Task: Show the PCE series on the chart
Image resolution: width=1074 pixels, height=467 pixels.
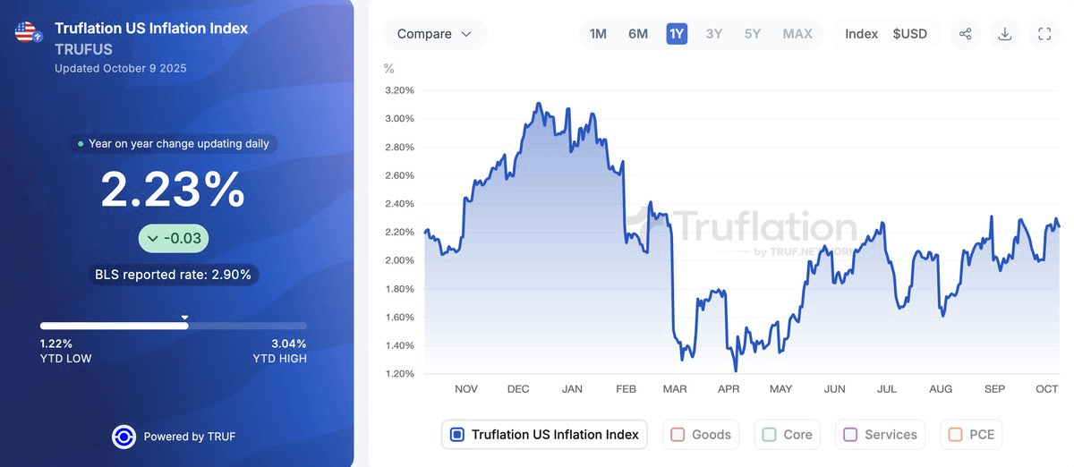Action: point(955,435)
